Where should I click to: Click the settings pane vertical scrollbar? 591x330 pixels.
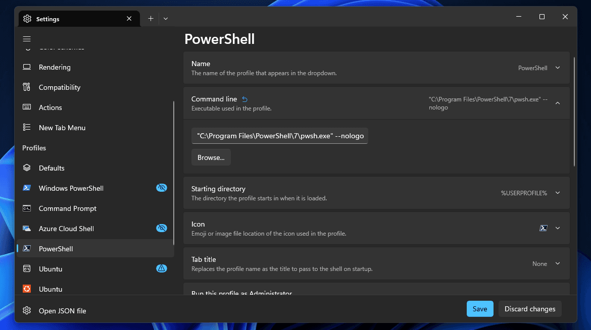[574, 112]
